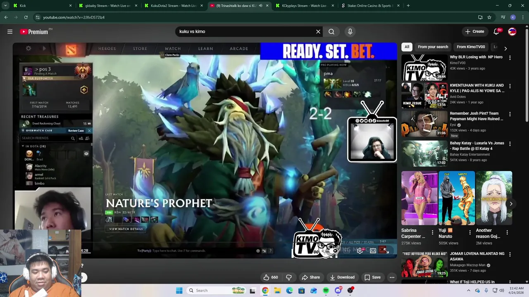Open the taskbar clock and date
This screenshot has height=297, width=529.
pyautogui.click(x=517, y=290)
